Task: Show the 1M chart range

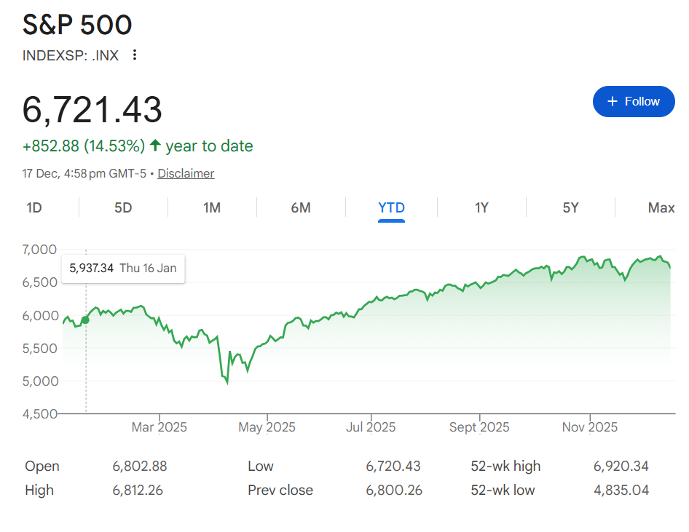Action: point(212,208)
